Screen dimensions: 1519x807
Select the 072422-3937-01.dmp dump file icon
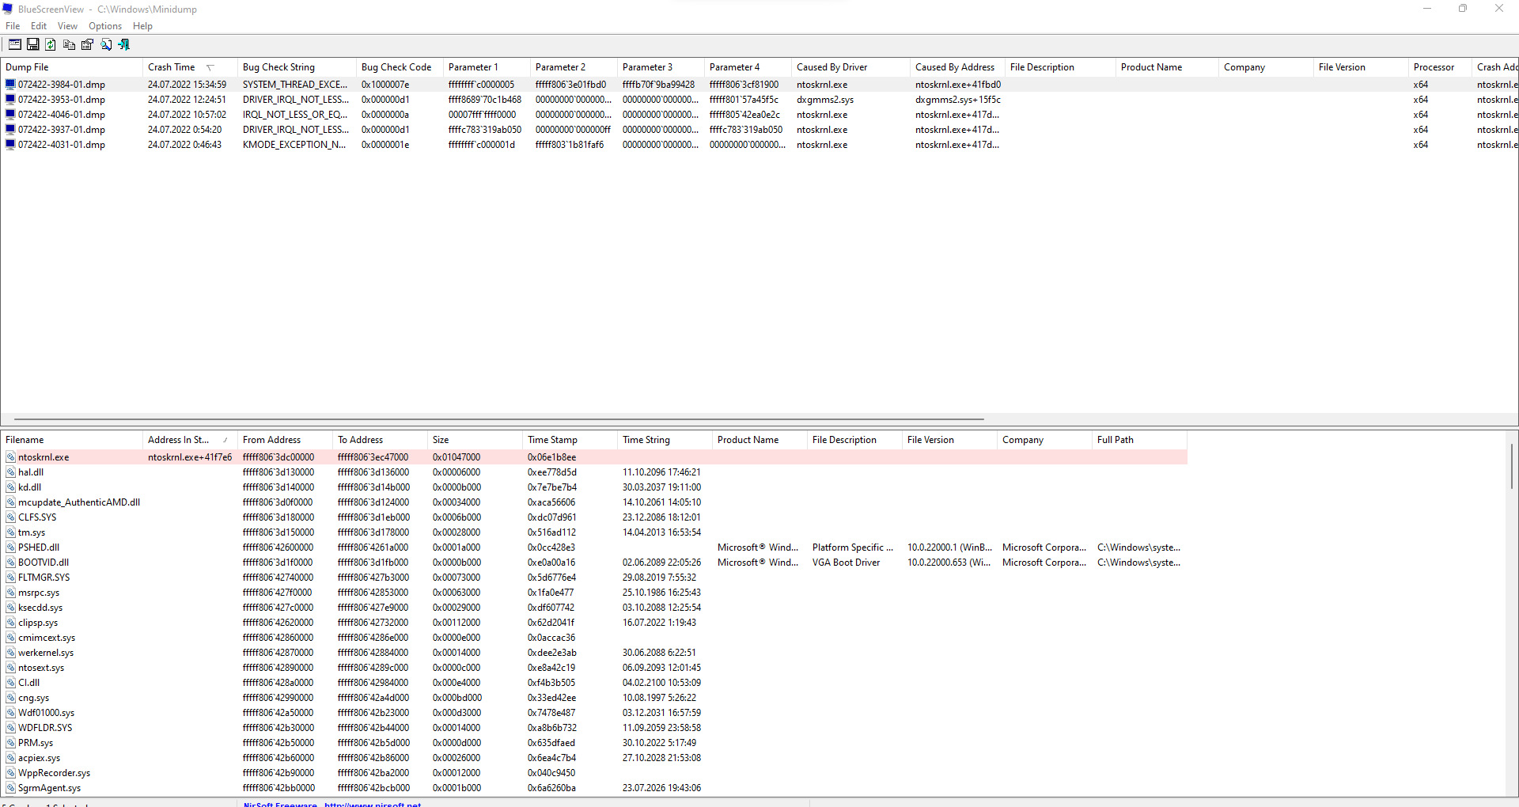click(x=10, y=129)
